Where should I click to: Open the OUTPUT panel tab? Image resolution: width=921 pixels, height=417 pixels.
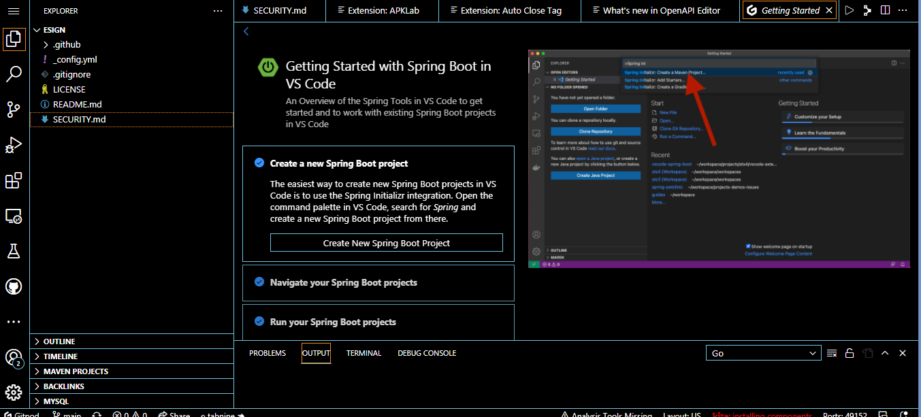(316, 353)
